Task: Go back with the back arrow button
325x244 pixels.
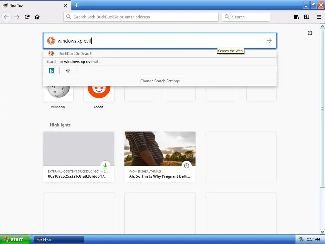Action: coord(6,17)
